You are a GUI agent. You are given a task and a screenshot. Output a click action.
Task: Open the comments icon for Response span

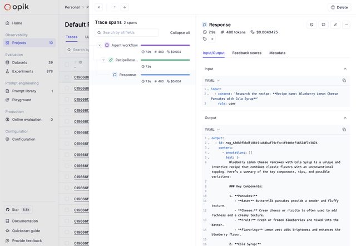323,24
